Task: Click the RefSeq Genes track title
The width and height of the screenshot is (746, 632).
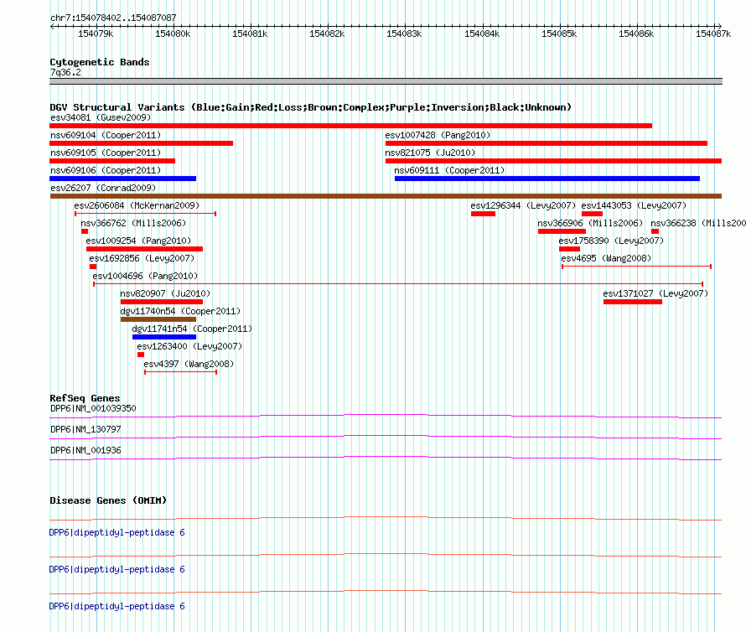Action: tap(85, 398)
